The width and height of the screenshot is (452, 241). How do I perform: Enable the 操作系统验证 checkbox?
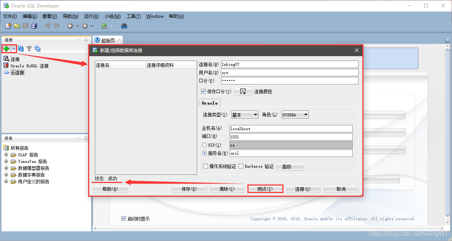point(205,166)
